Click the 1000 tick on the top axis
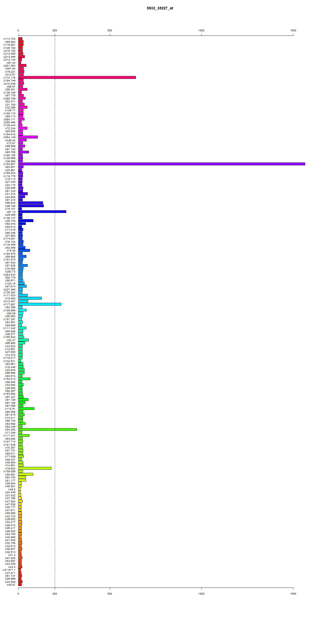313x627 pixels. (x=201, y=31)
